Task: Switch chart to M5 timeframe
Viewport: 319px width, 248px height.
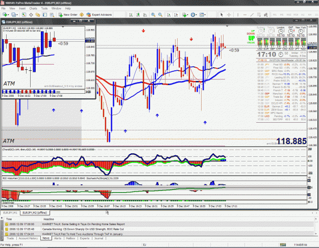Action: click(x=282, y=15)
